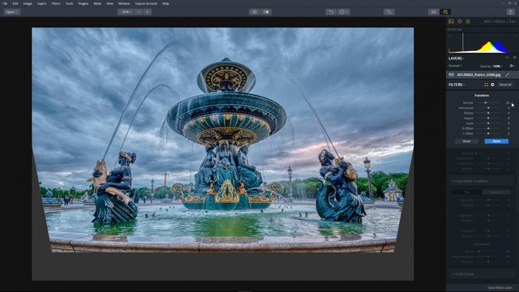
Task: Click the layer thumbnail icon
Action: coord(451,75)
